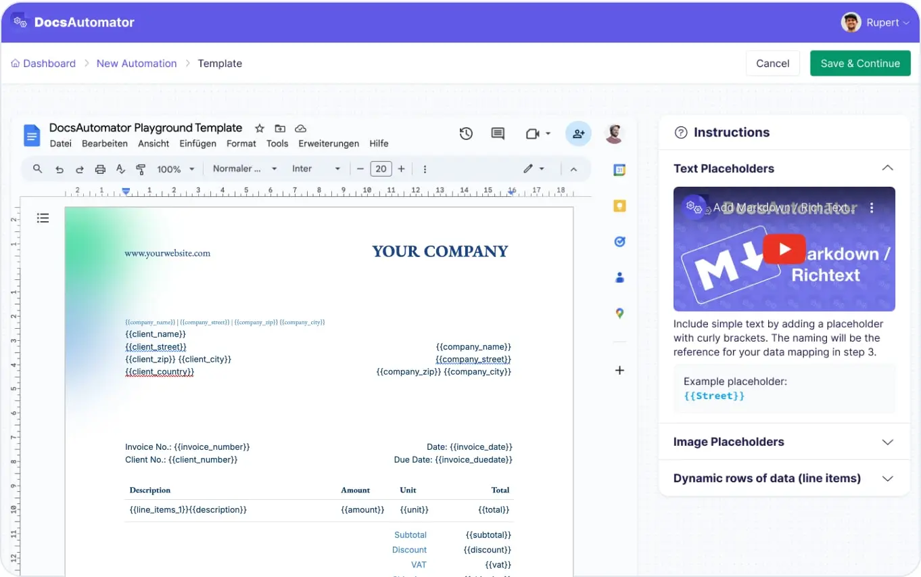
Task: Star the DocsAutomator Playground Template document
Action: [x=259, y=129]
